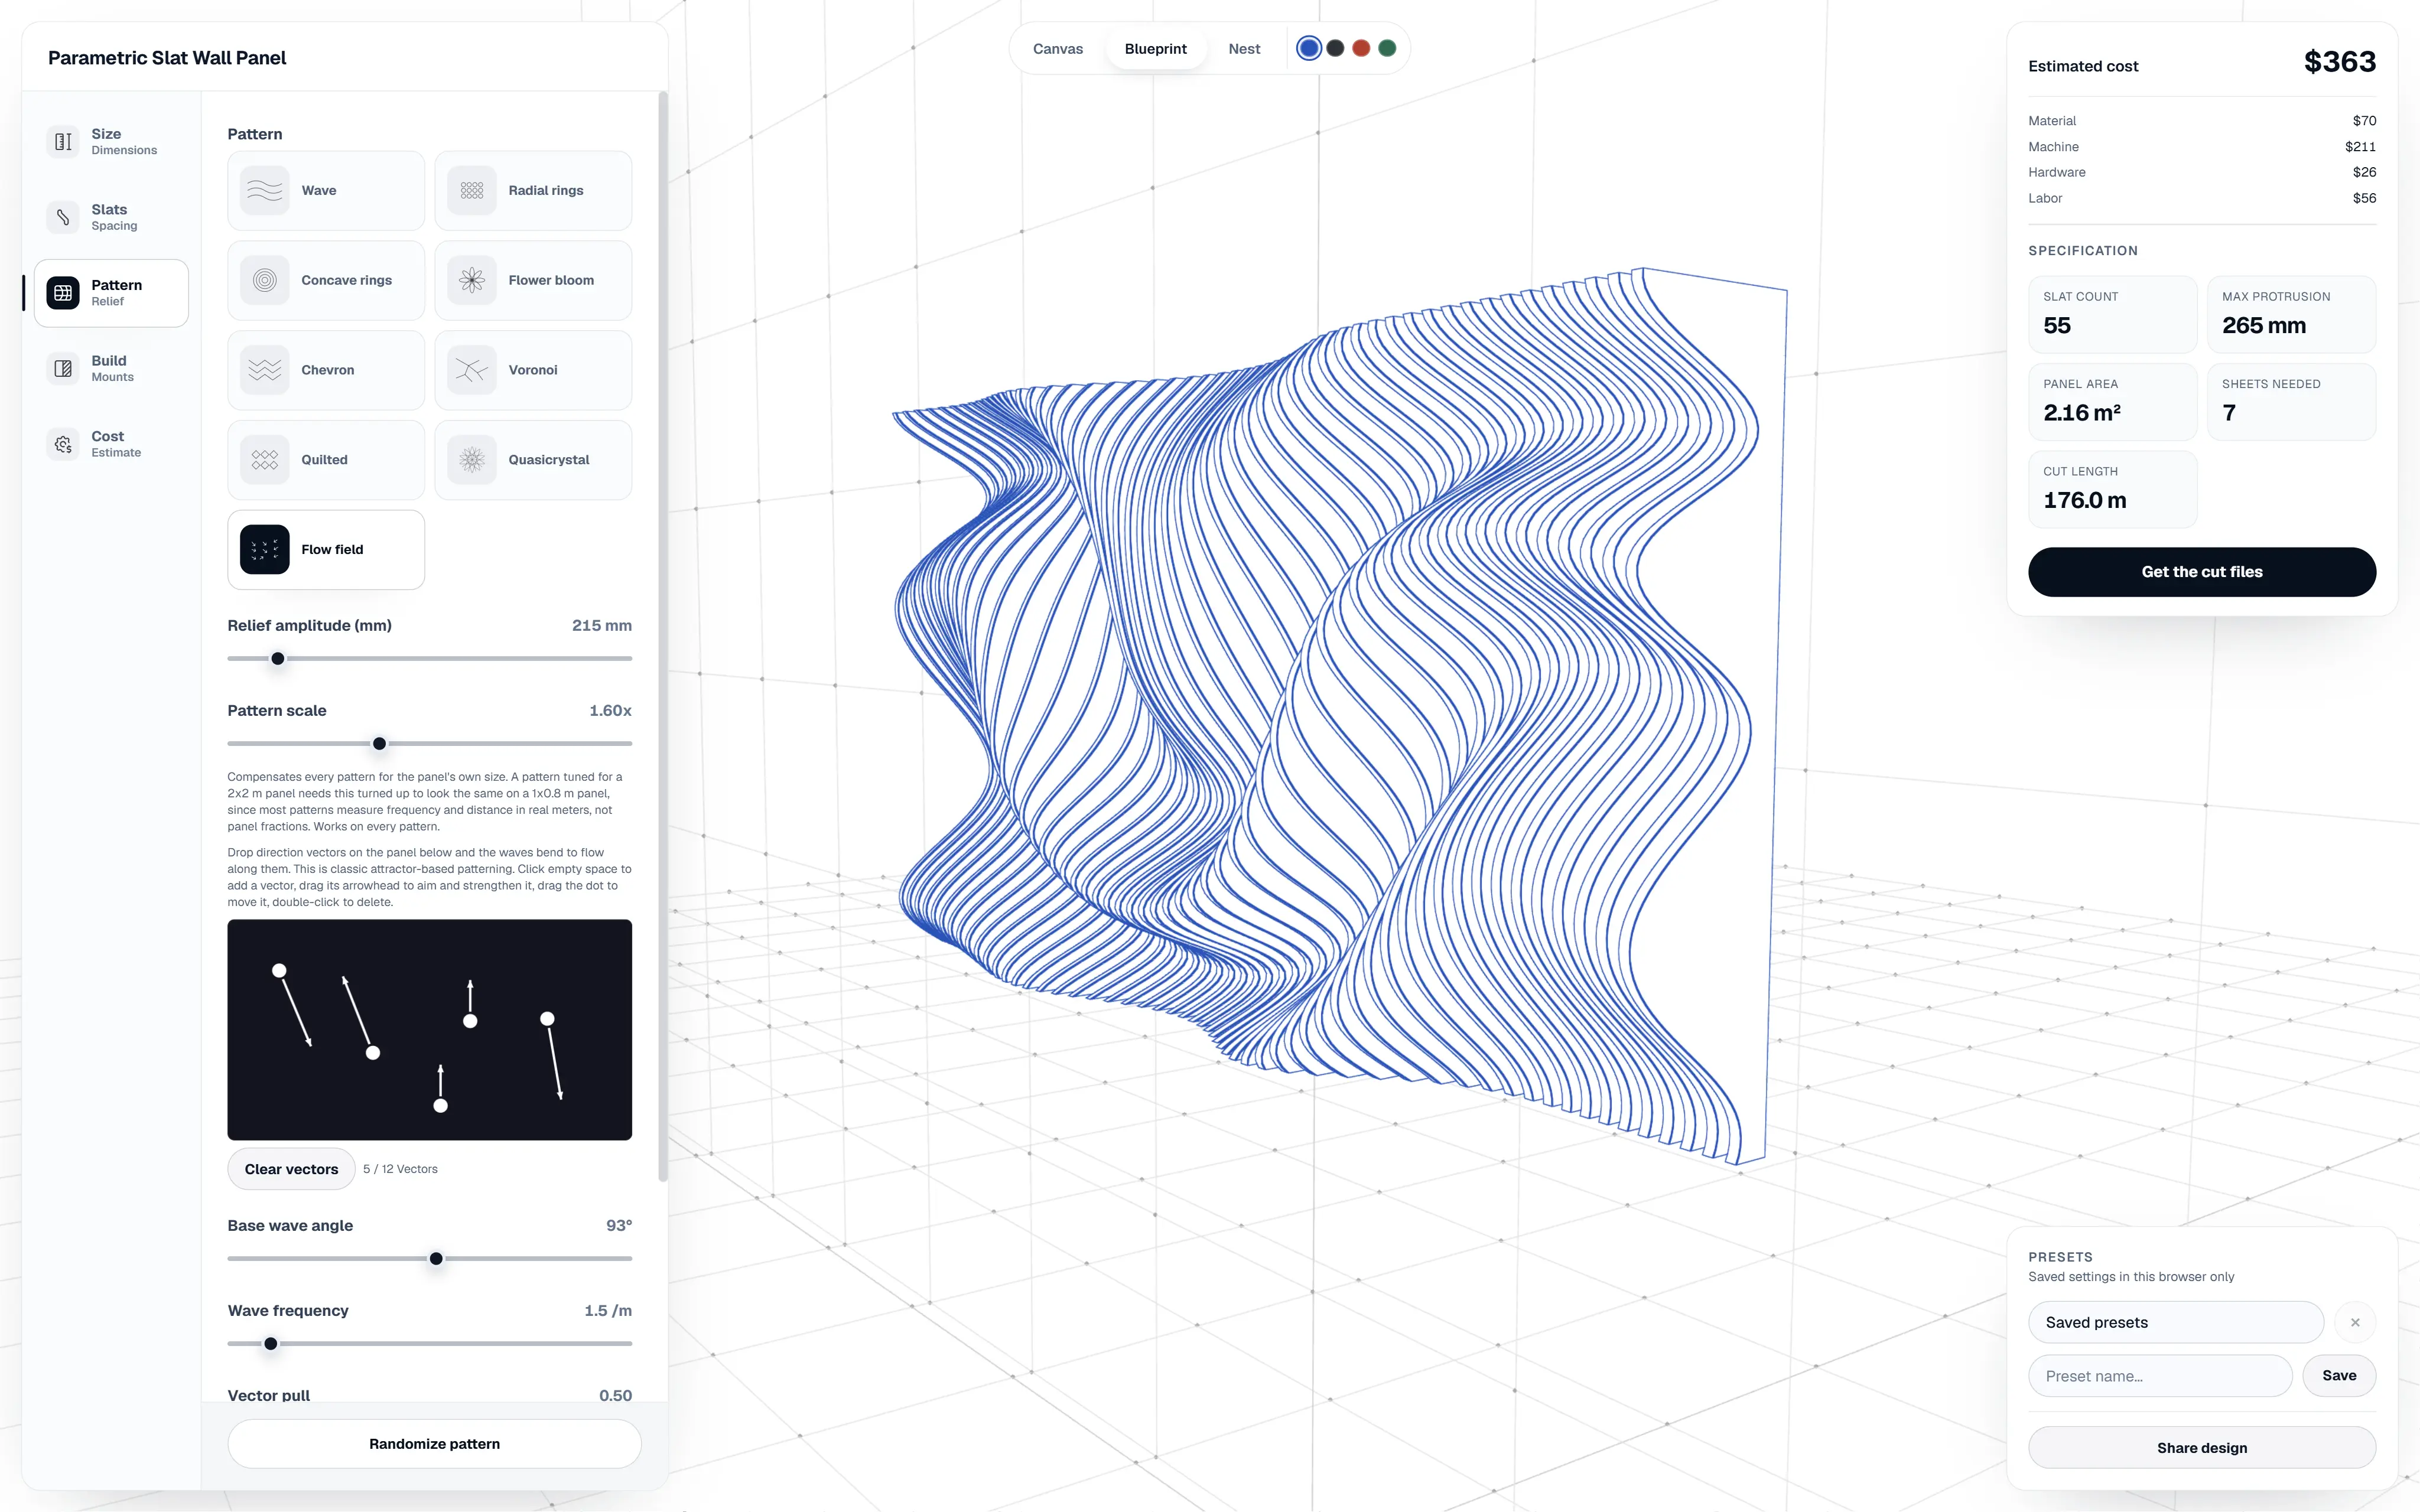This screenshot has height=1512, width=2420.
Task: Choose the Flow field pattern icon
Action: point(265,550)
